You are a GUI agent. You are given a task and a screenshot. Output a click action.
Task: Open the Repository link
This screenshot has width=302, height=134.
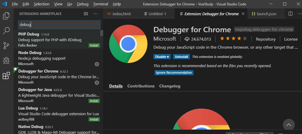pyautogui.click(x=266, y=39)
